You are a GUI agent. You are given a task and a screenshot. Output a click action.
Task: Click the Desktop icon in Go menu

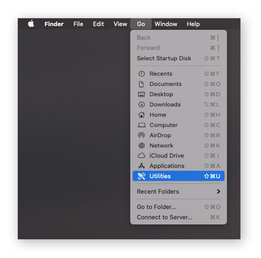tap(141, 95)
